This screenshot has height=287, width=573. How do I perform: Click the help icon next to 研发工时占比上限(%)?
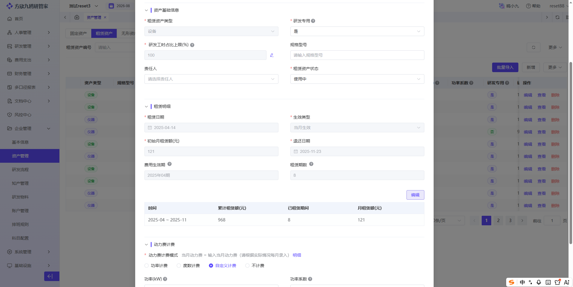point(192,45)
